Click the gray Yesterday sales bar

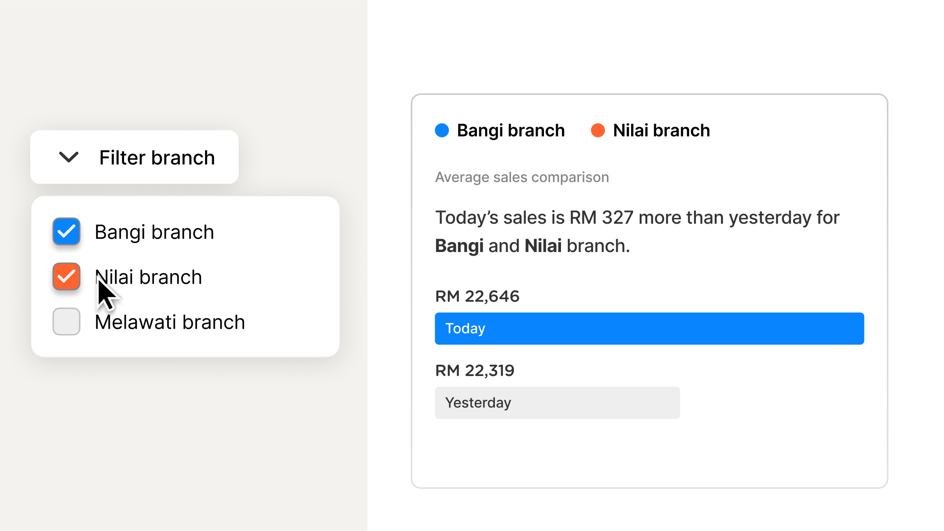click(x=557, y=403)
